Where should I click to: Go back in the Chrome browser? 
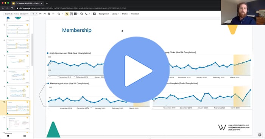pos(3,8)
